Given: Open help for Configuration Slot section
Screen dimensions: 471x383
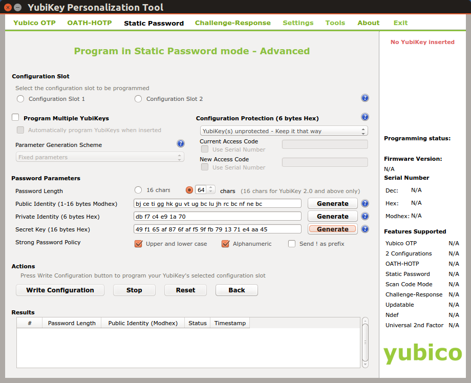Looking at the screenshot, I should (365, 98).
